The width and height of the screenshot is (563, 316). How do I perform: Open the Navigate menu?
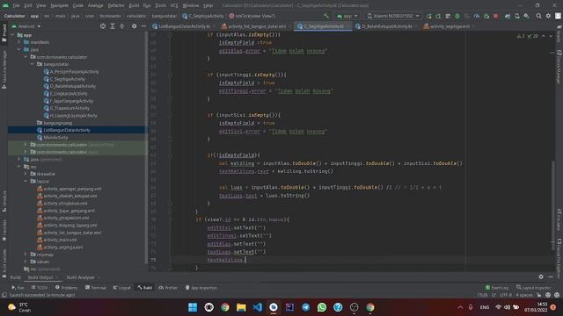[59, 5]
